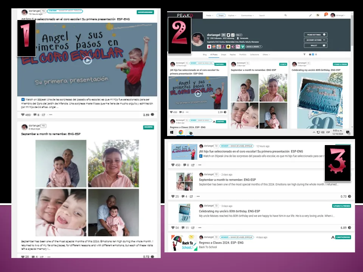This screenshot has height=272, width=363.
Task: Click the search magnifier icon in the PeakD header
Action: 285,15
